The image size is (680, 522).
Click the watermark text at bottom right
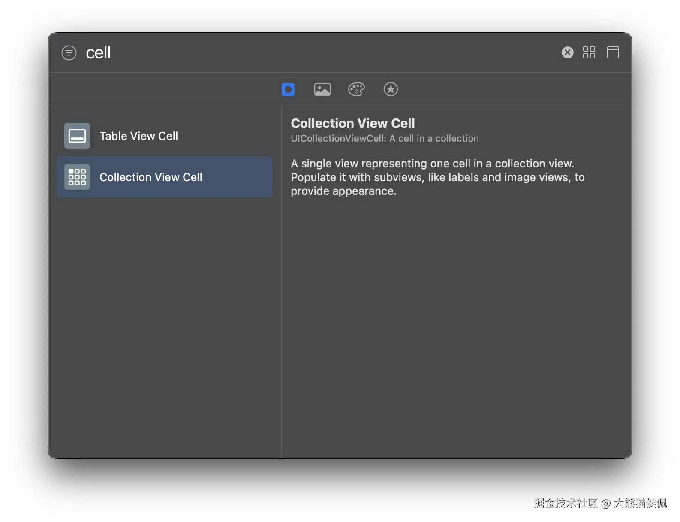[599, 503]
